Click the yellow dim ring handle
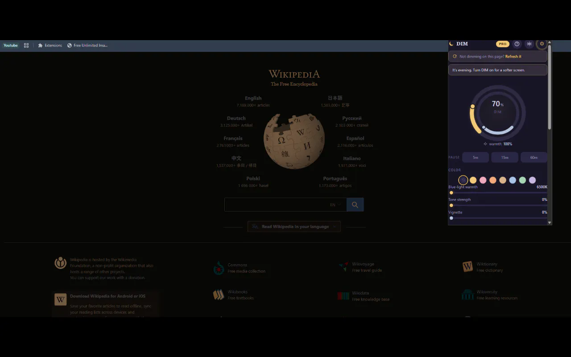Viewport: 571px width, 357px height. [472, 106]
